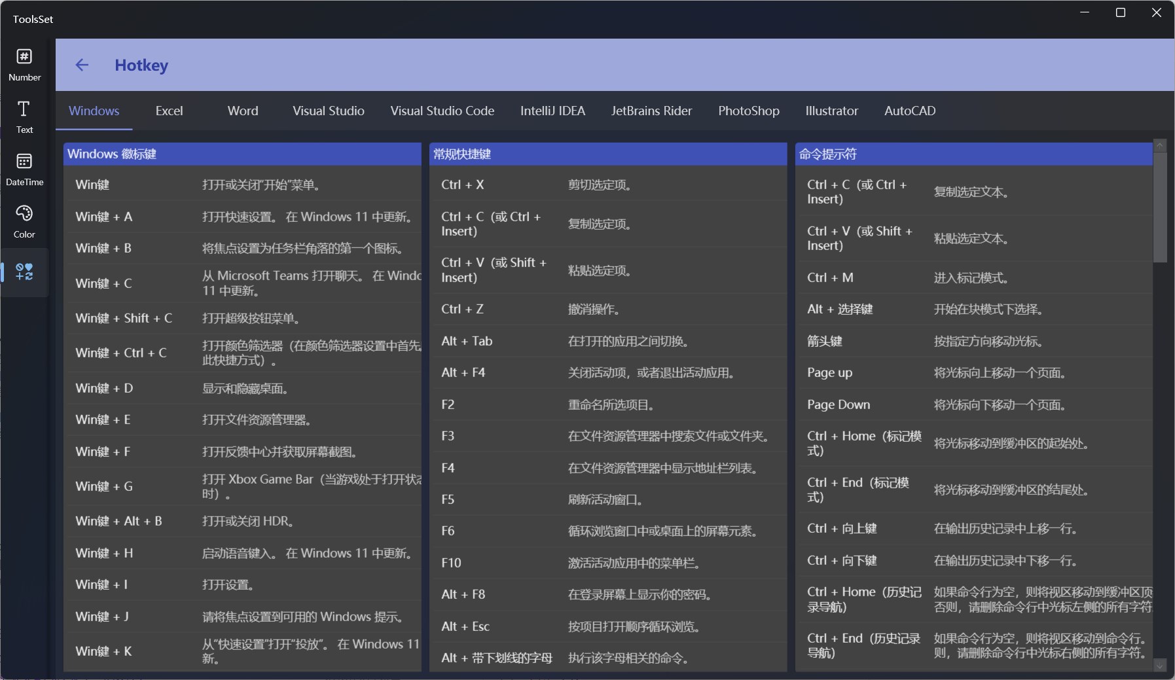Click the Win键 + B shortcut row
1175x680 pixels.
[x=244, y=248]
